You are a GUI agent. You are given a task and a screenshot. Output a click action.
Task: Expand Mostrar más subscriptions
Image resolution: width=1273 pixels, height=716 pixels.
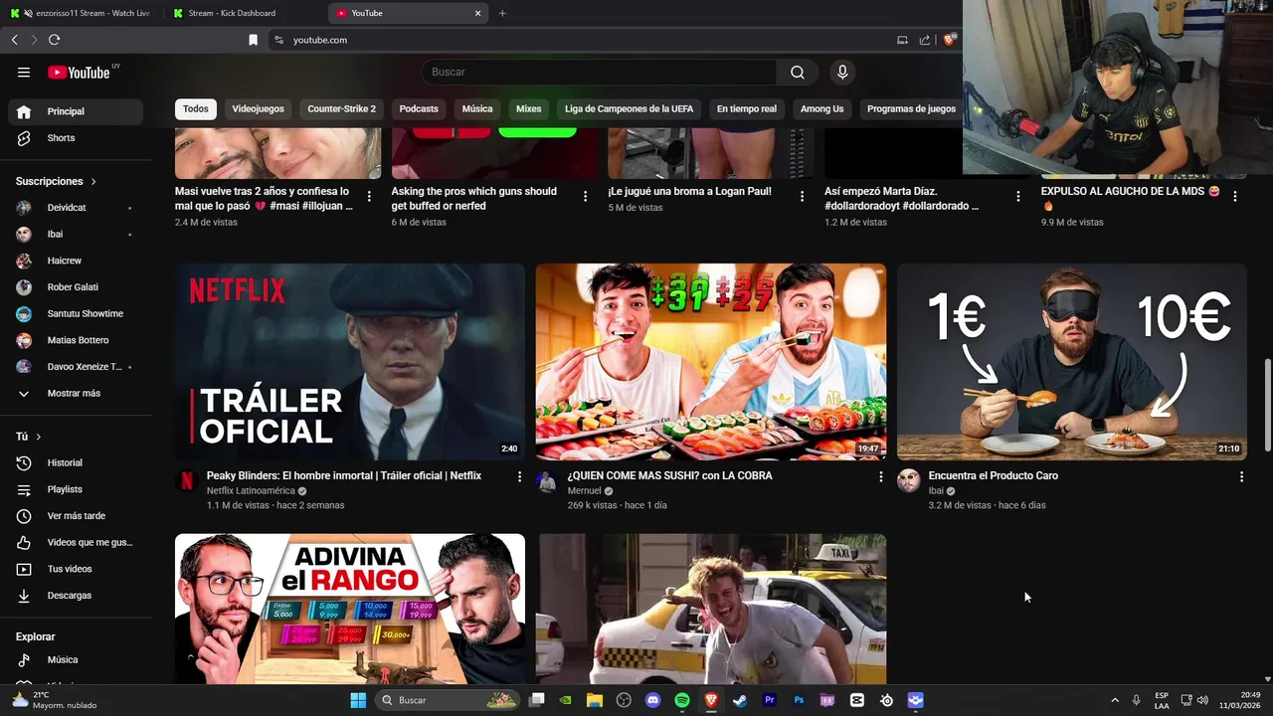(x=76, y=394)
